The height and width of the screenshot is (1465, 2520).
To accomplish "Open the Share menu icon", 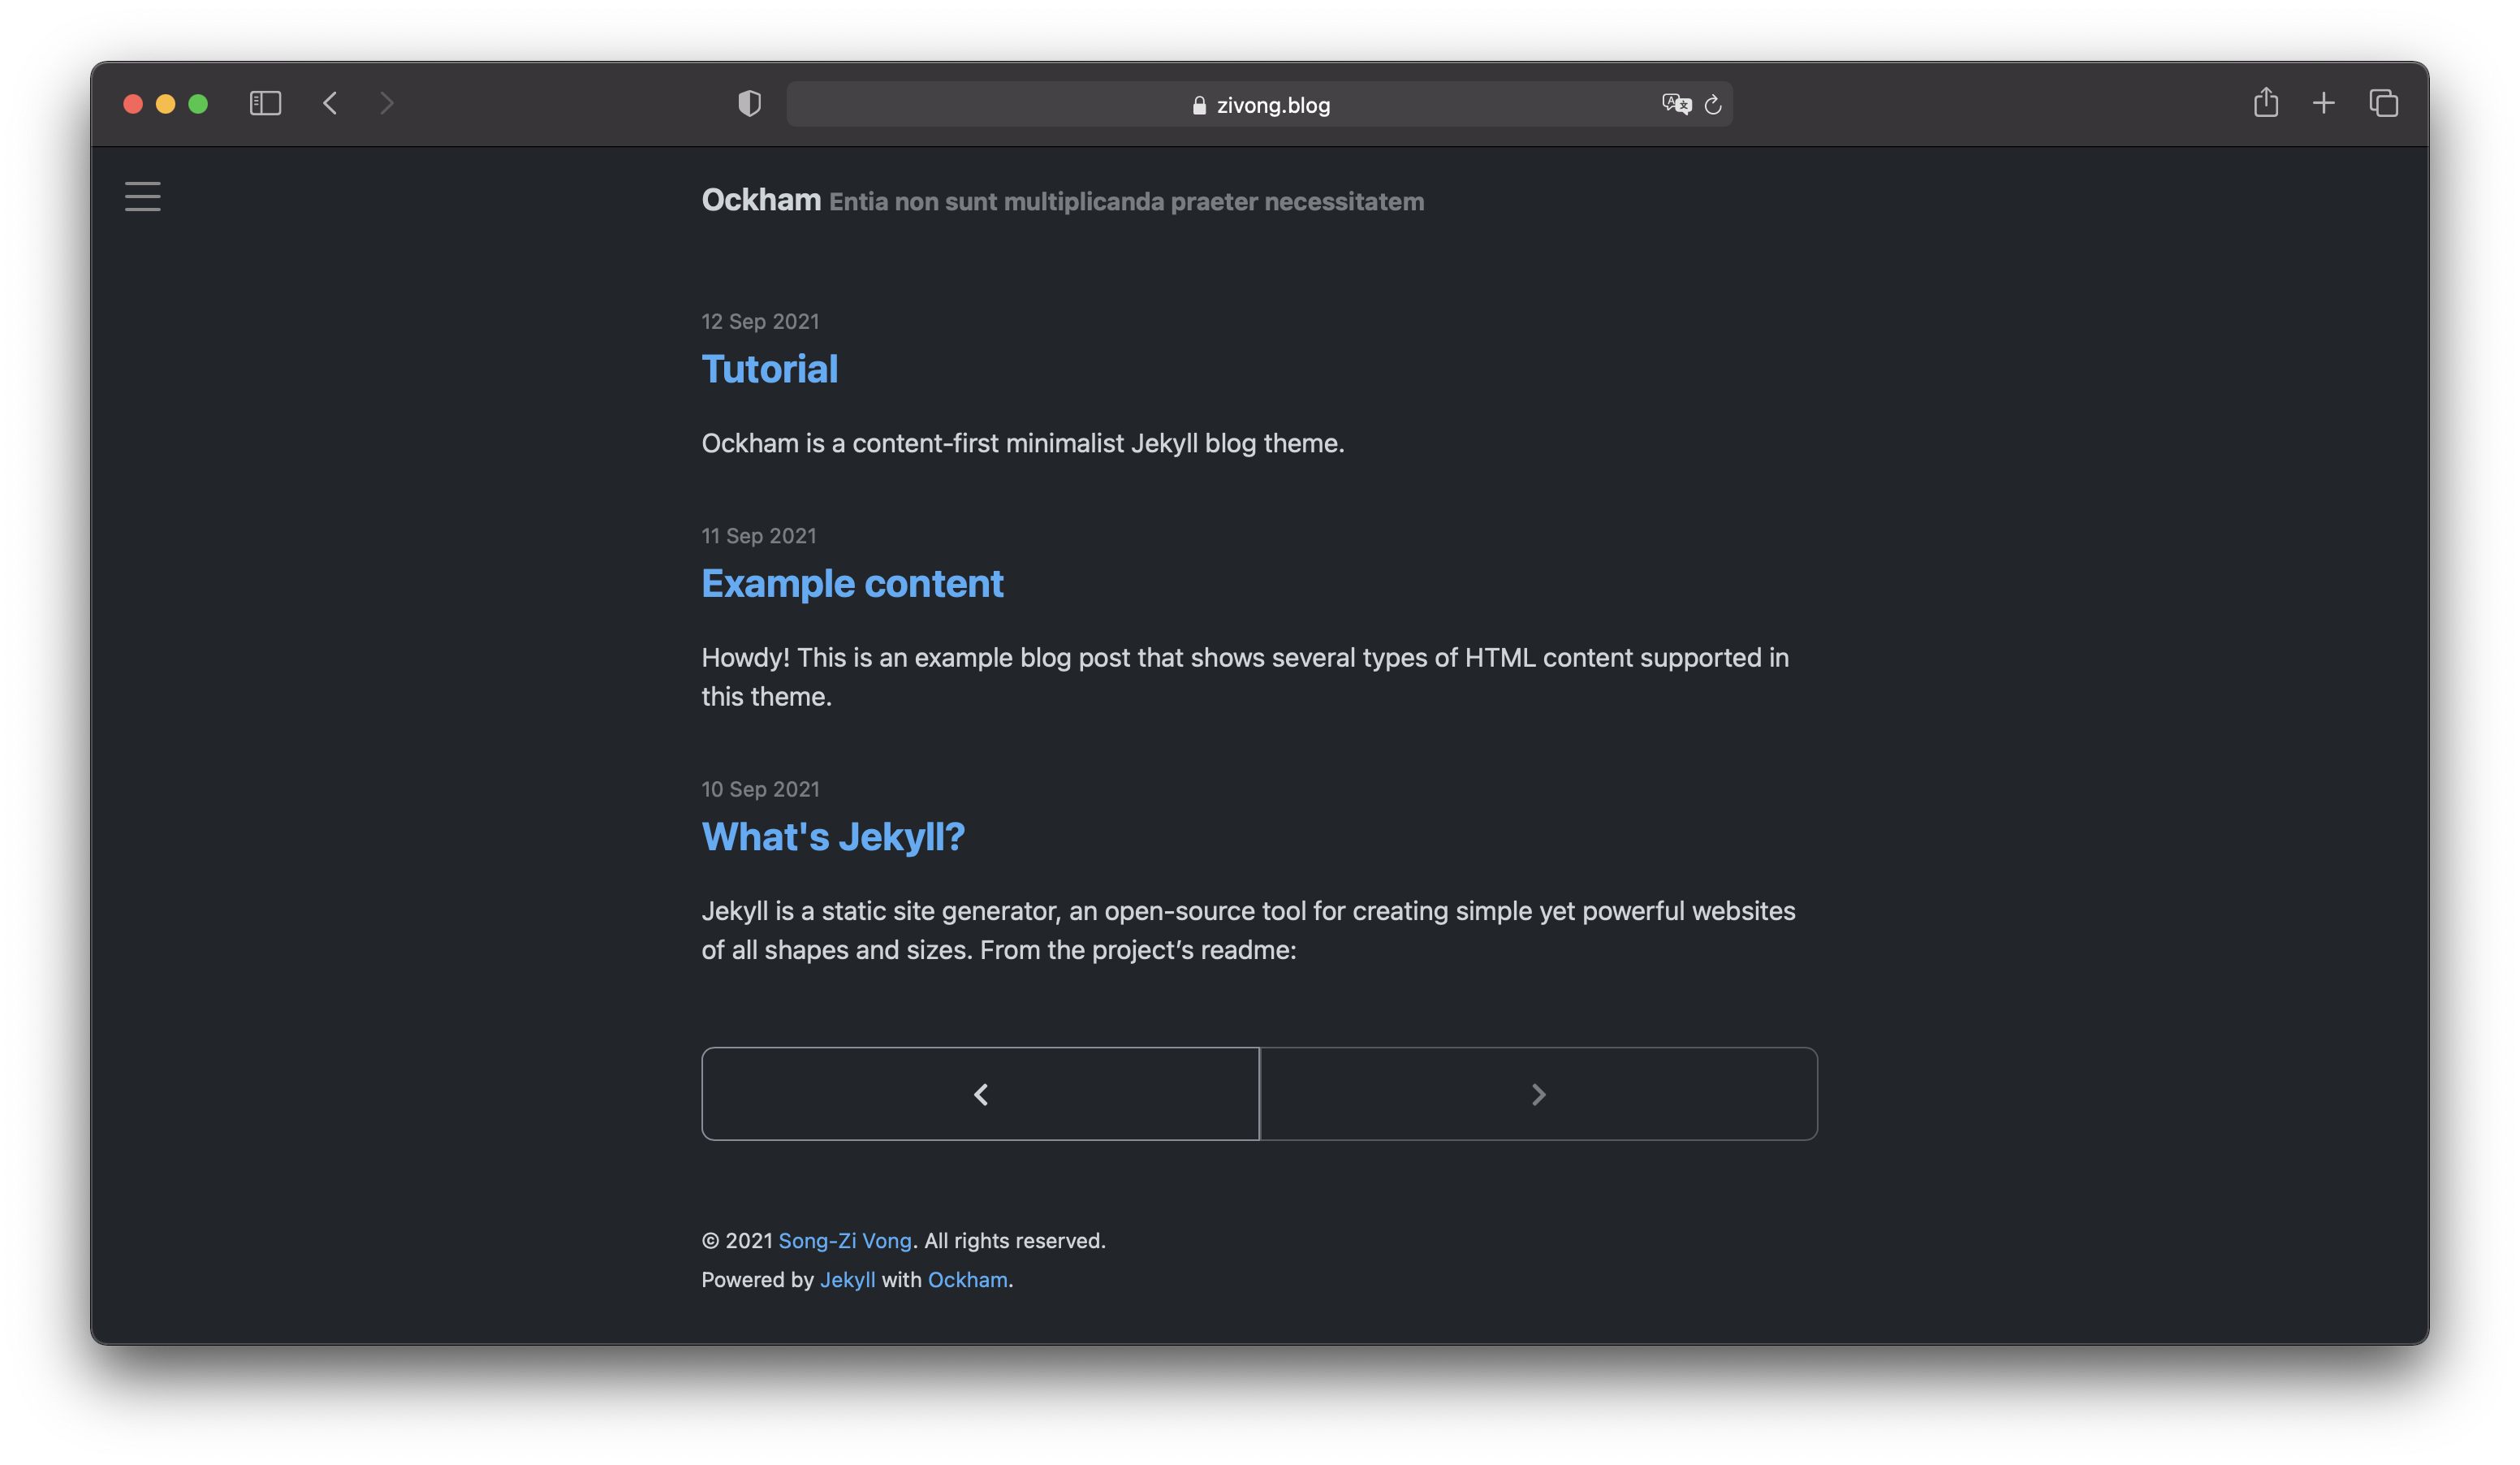I will click(2265, 103).
